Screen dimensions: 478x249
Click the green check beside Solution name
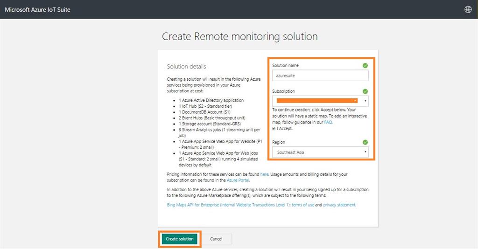pos(365,65)
